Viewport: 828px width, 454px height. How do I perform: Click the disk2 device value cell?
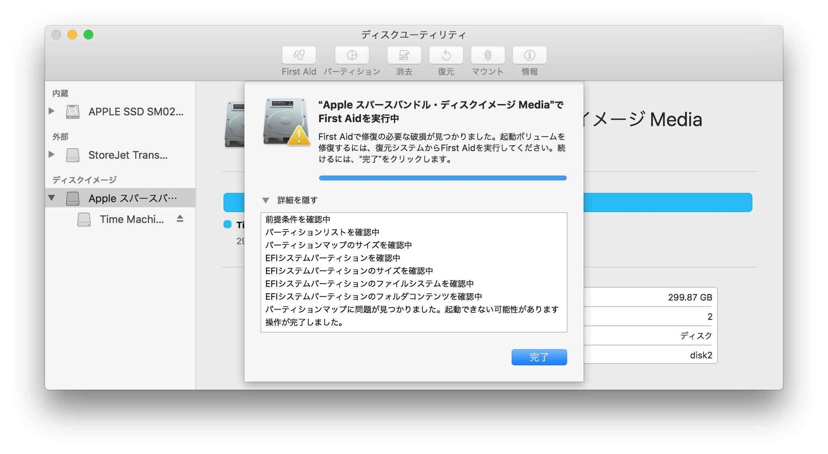(x=701, y=355)
